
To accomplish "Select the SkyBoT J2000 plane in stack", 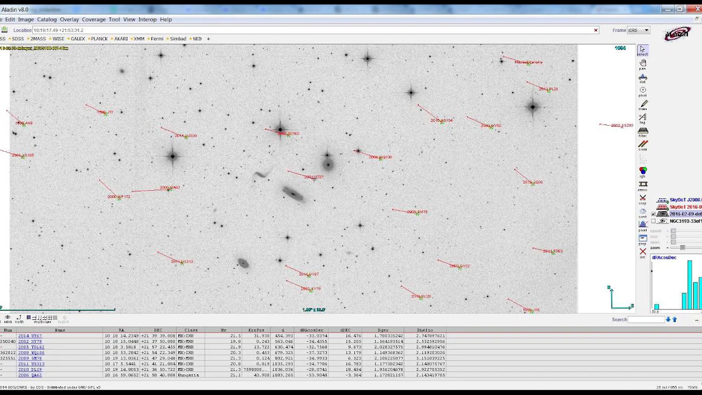I will [686, 200].
